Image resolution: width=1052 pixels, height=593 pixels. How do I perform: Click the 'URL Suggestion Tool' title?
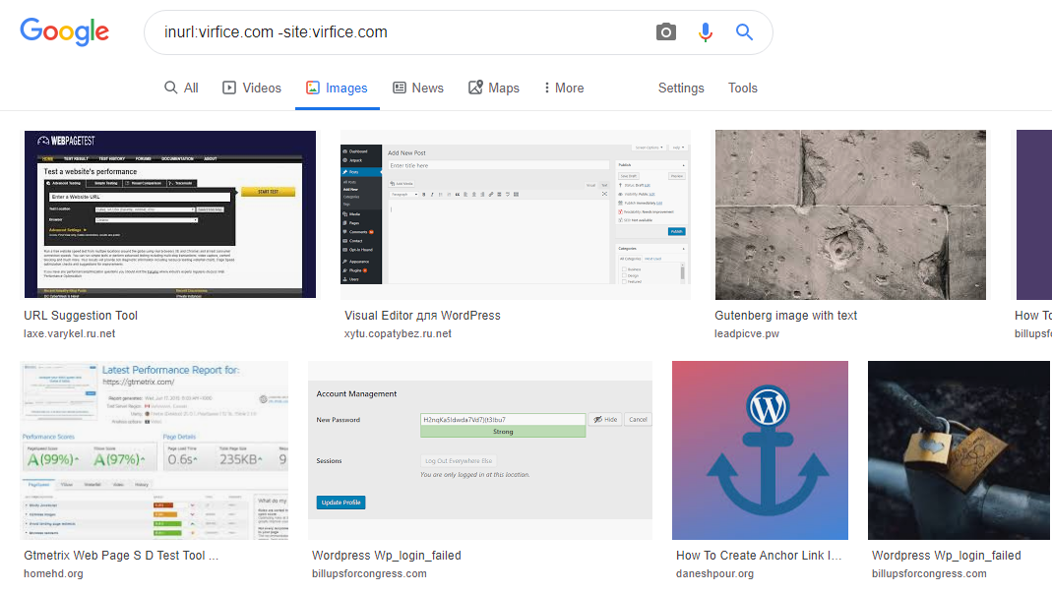pos(81,316)
